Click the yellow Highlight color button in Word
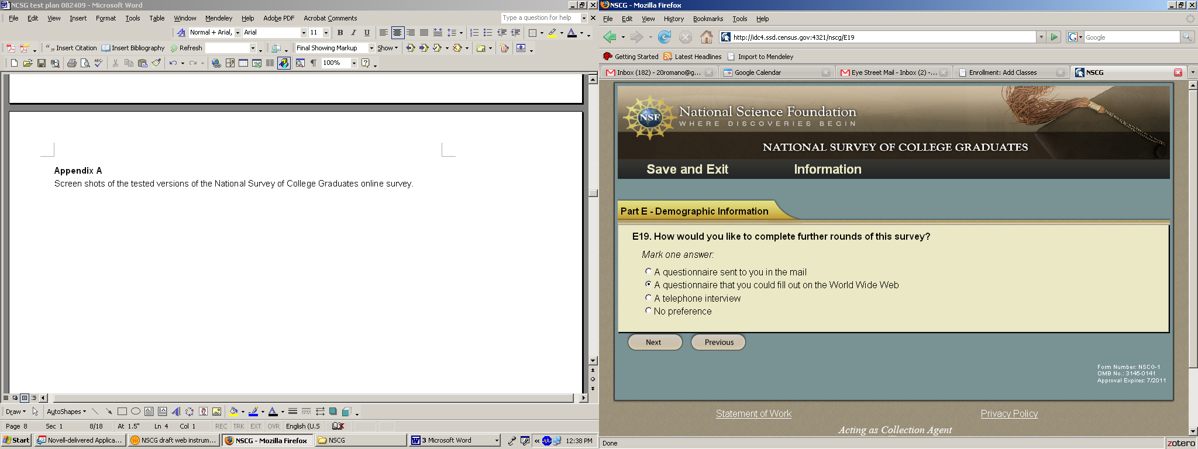 tap(552, 33)
